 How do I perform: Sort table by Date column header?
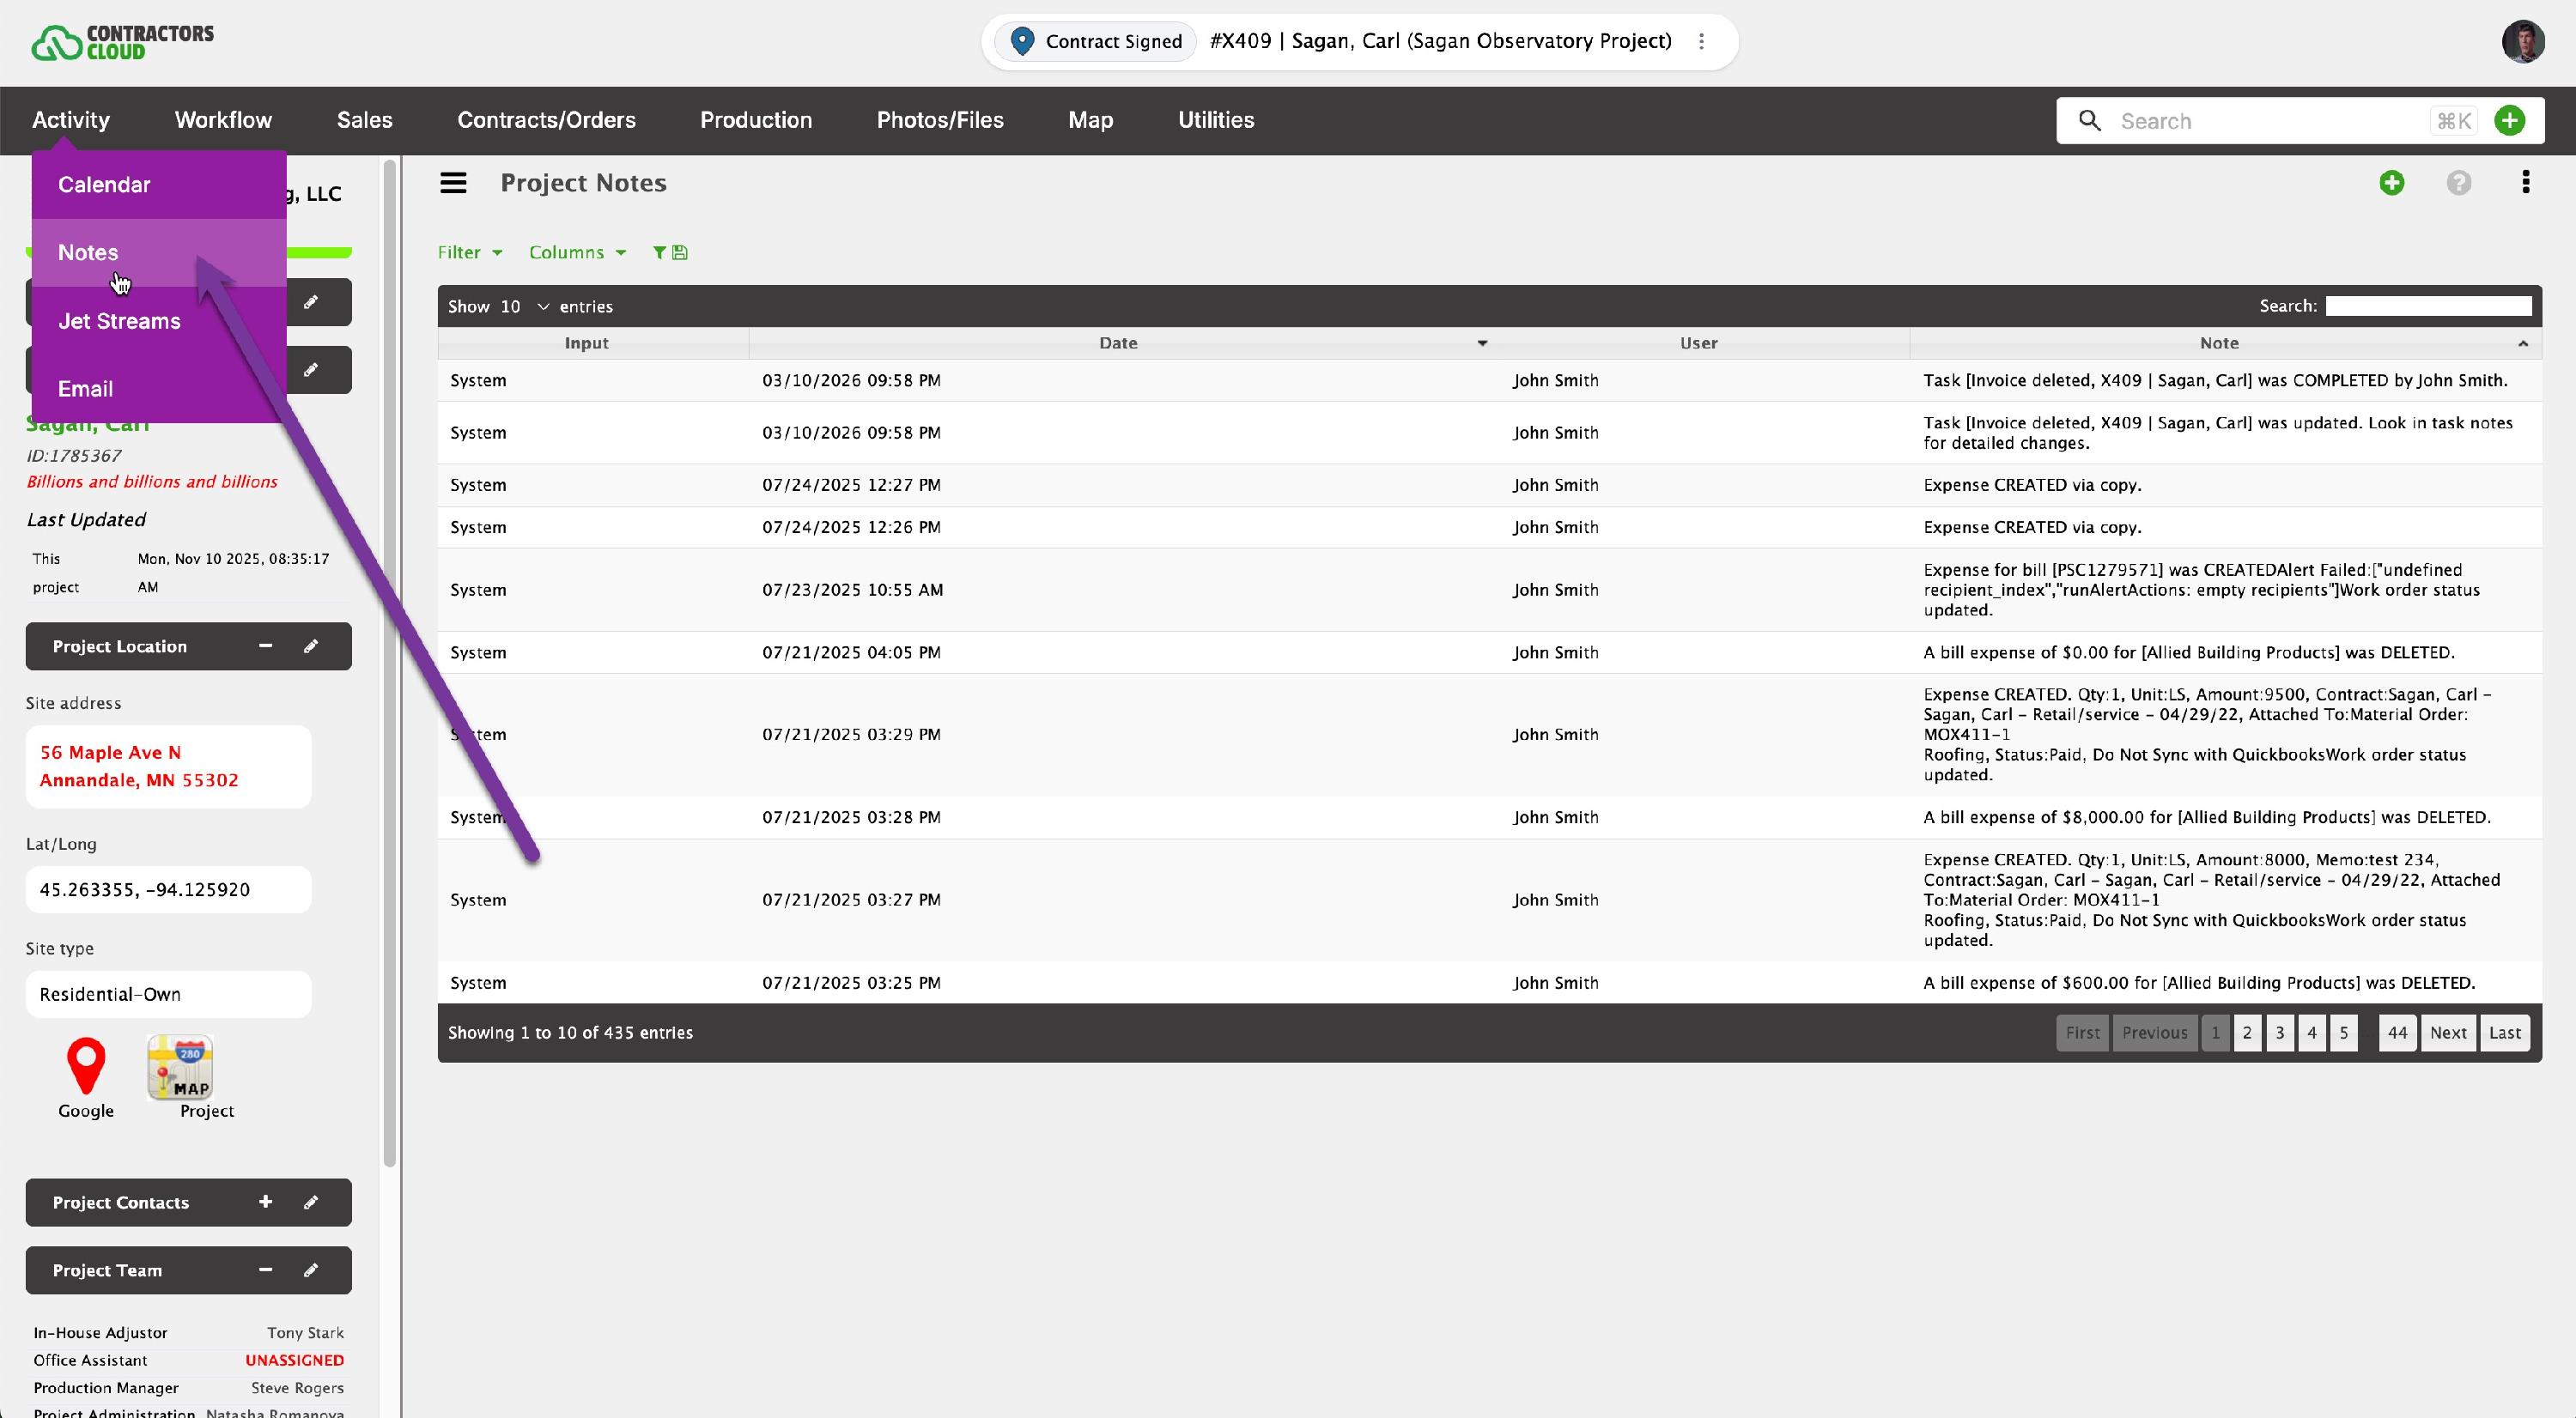coord(1117,342)
